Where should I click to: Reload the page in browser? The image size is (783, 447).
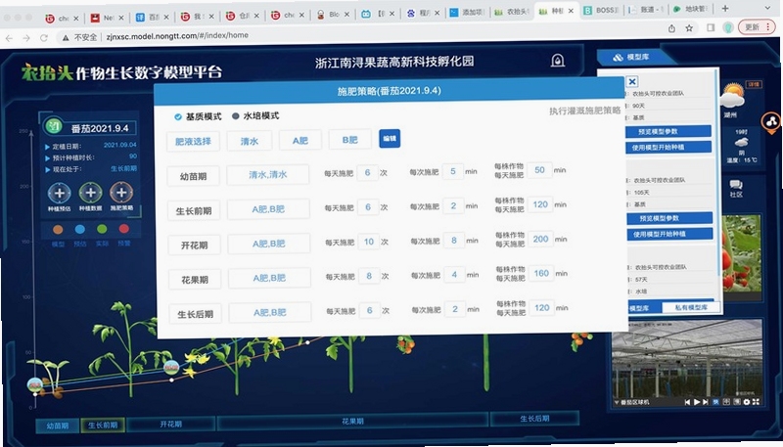(x=44, y=37)
